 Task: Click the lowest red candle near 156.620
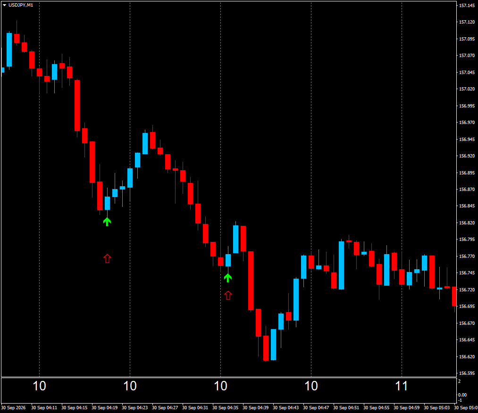(266, 348)
